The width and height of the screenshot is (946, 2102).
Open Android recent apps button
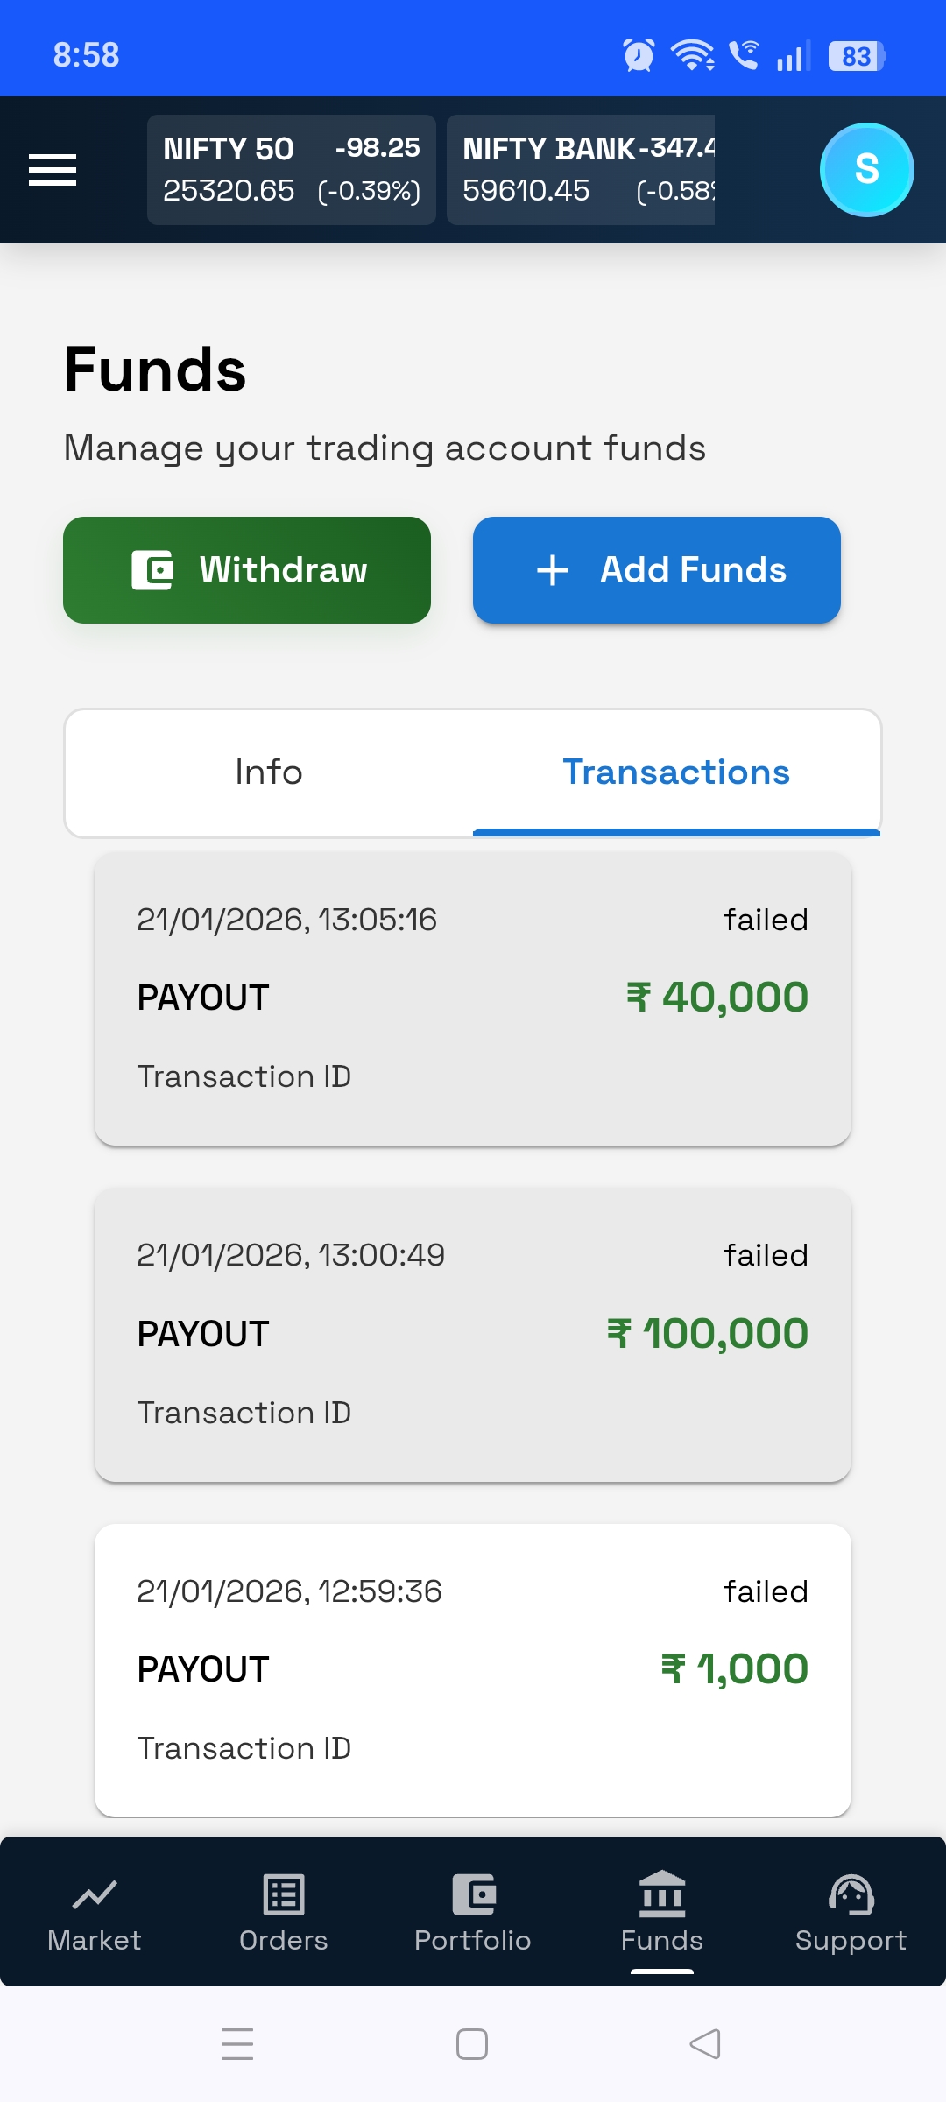pyautogui.click(x=237, y=2044)
